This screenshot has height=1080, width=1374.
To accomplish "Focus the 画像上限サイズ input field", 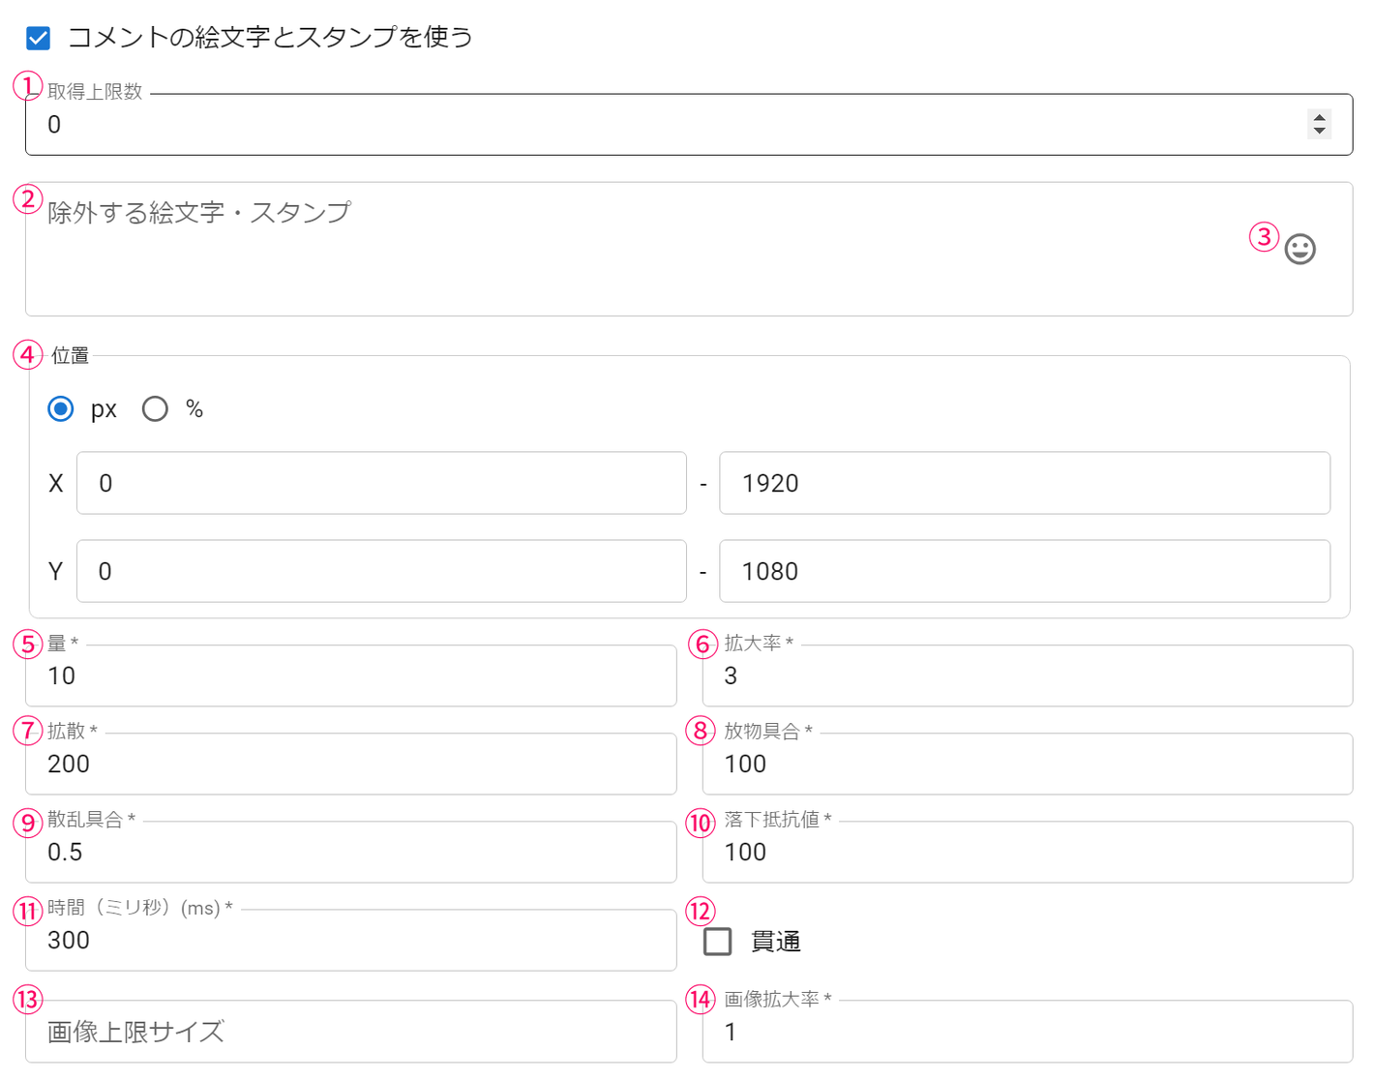I will [x=350, y=1032].
